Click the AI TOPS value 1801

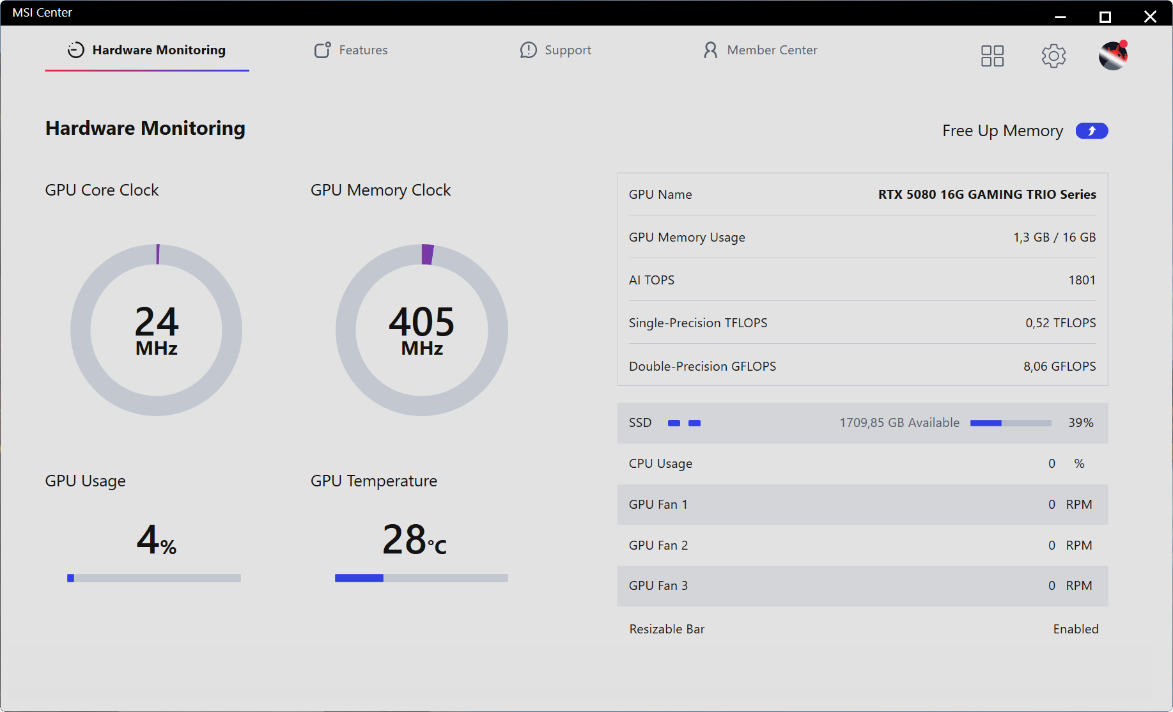tap(1082, 280)
